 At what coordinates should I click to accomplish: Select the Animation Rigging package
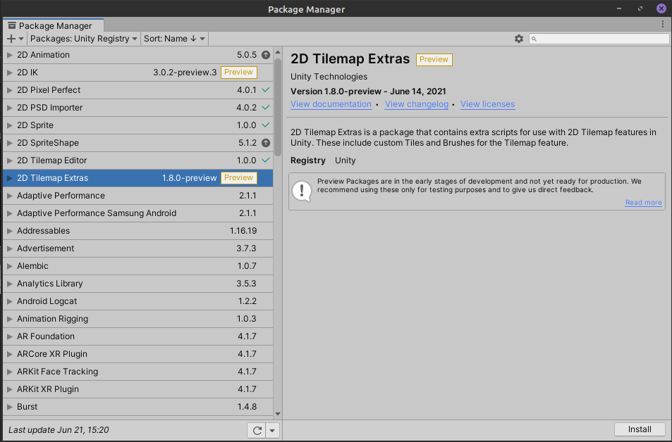pos(138,318)
